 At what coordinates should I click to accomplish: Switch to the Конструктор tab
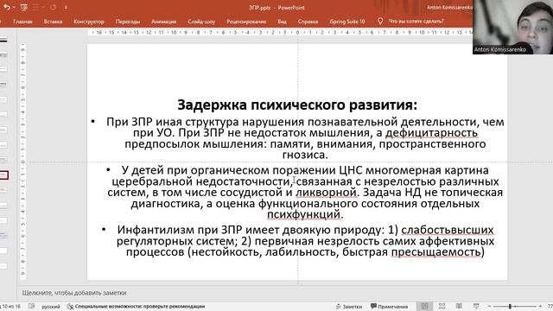coord(89,22)
